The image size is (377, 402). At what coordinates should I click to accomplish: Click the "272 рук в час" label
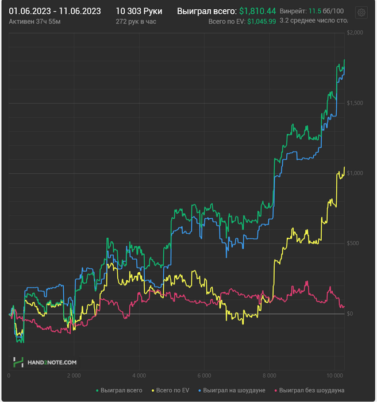pyautogui.click(x=136, y=22)
